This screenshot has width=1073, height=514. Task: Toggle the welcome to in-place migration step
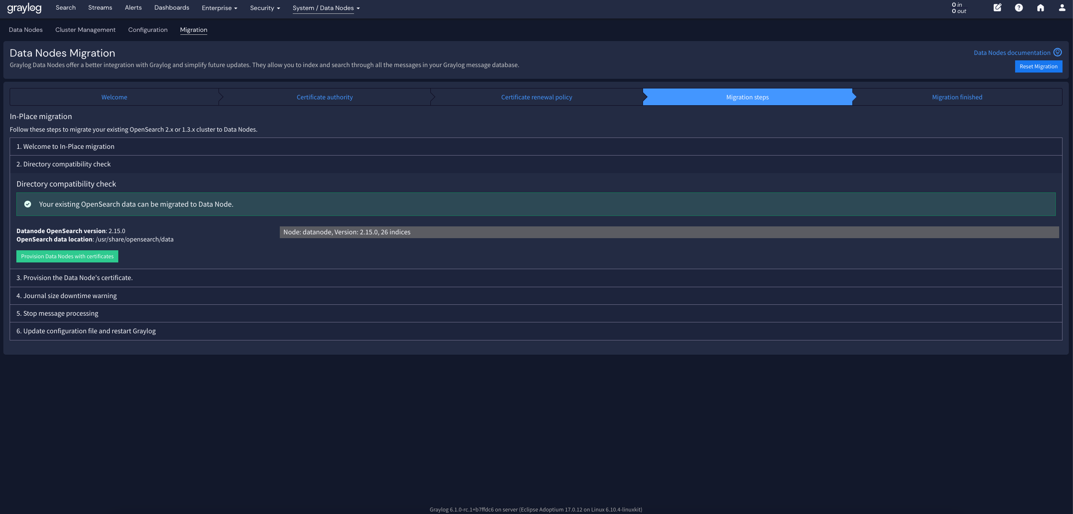coord(536,145)
